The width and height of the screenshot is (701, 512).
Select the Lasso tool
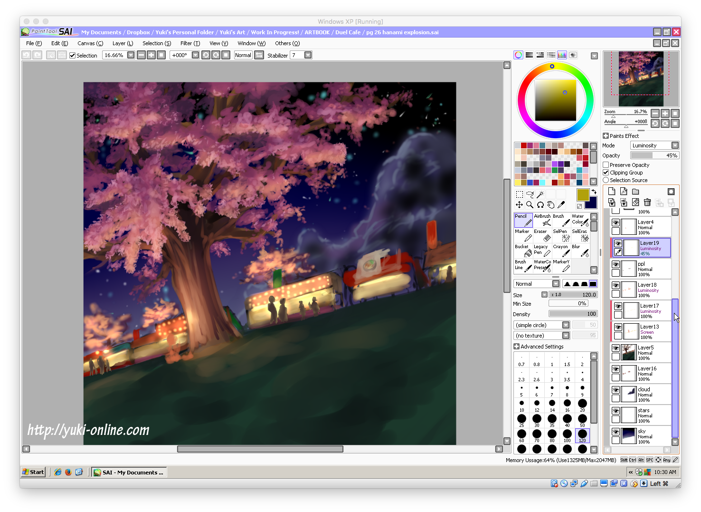point(530,194)
